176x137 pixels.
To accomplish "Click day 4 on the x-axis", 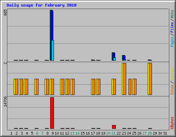I will point(27,133).
